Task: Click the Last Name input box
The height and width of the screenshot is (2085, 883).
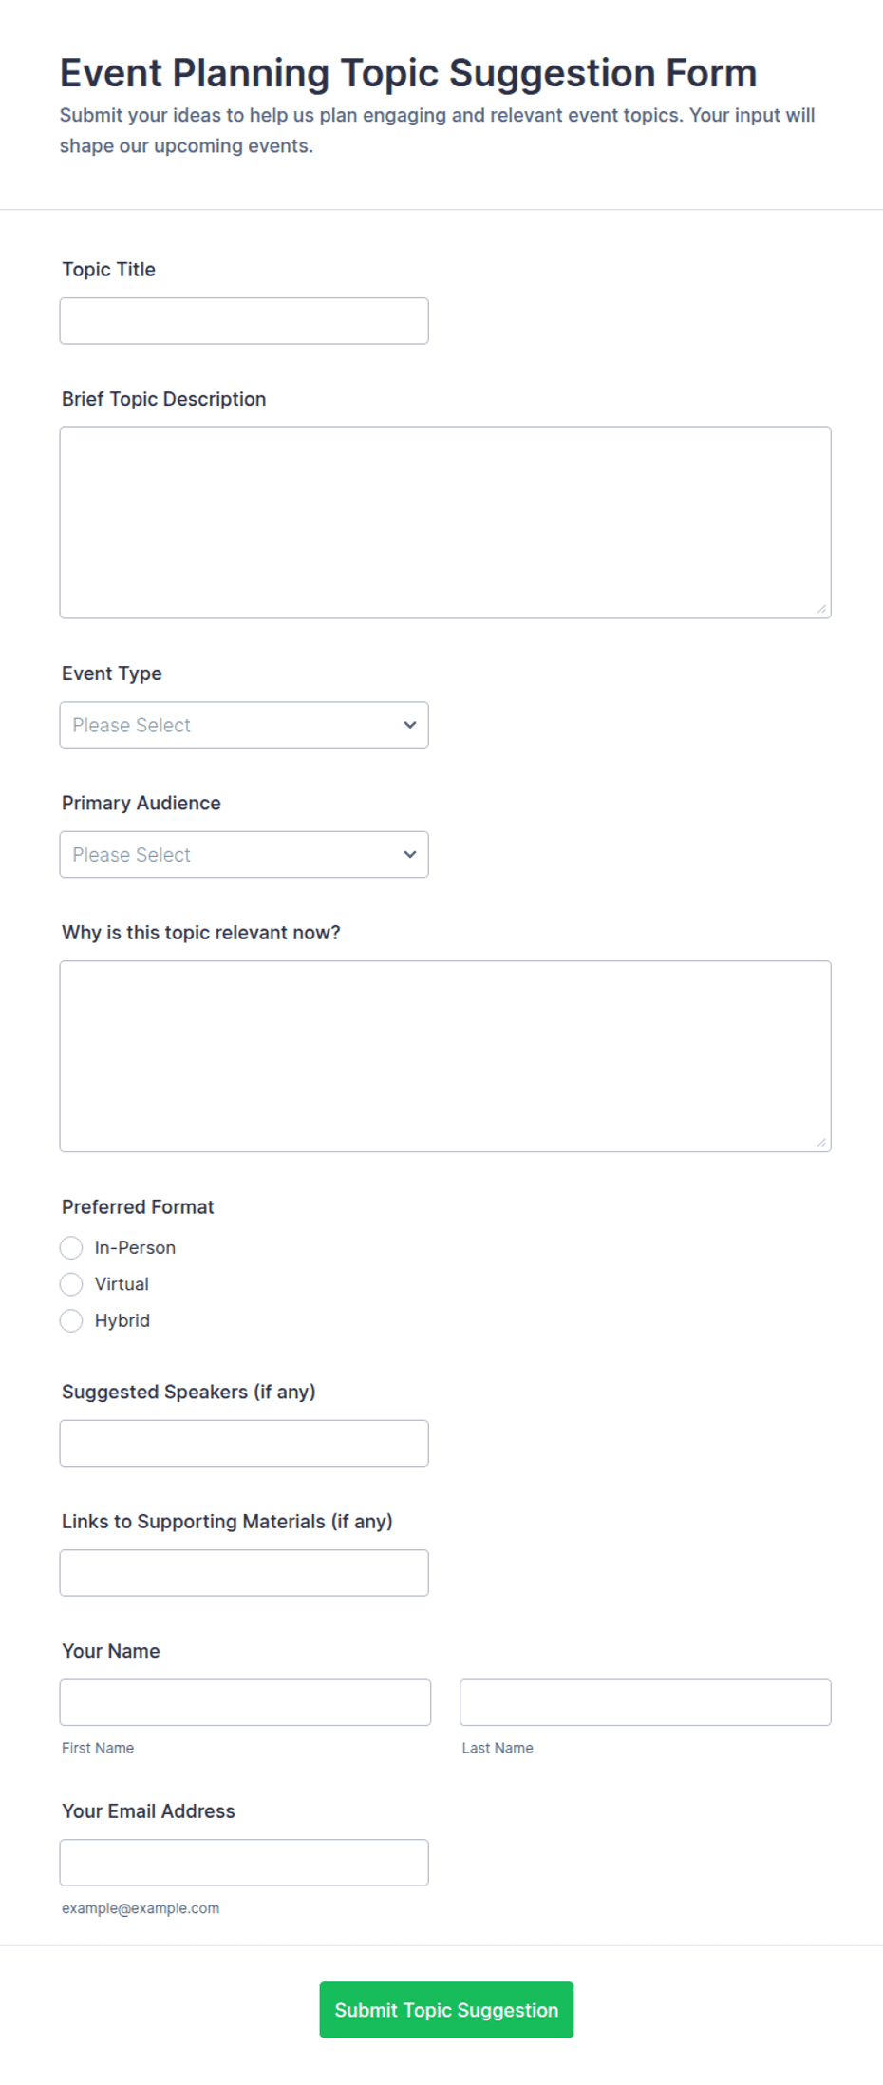Action: (x=646, y=1702)
